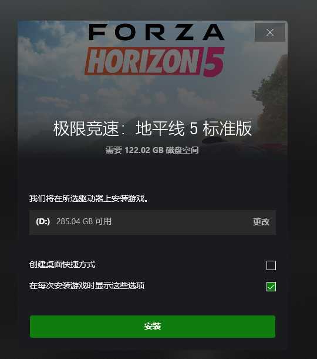Click the red HORIZON banner logo

[143, 61]
